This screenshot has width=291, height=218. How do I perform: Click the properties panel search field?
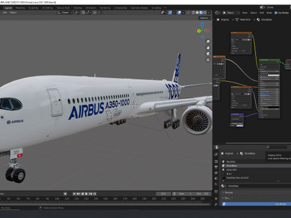276,147
